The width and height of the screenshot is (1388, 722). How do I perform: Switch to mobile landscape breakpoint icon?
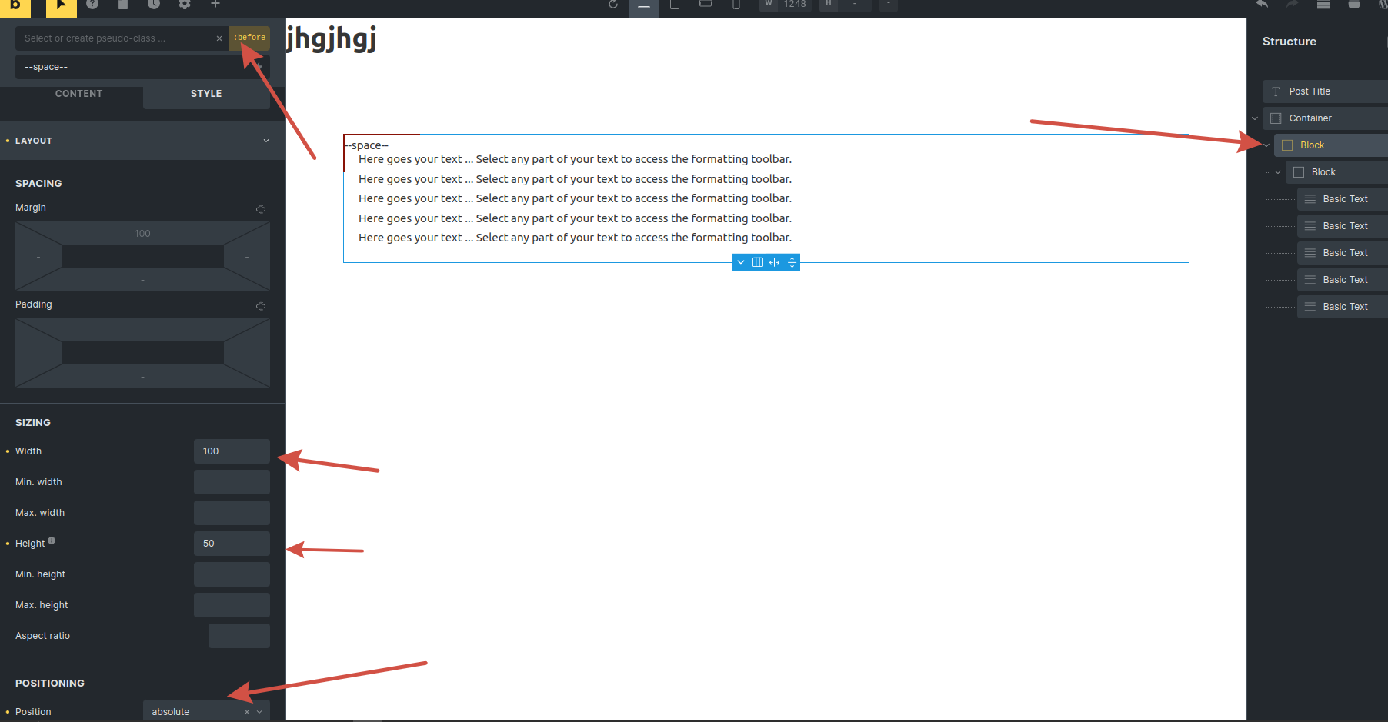(706, 5)
